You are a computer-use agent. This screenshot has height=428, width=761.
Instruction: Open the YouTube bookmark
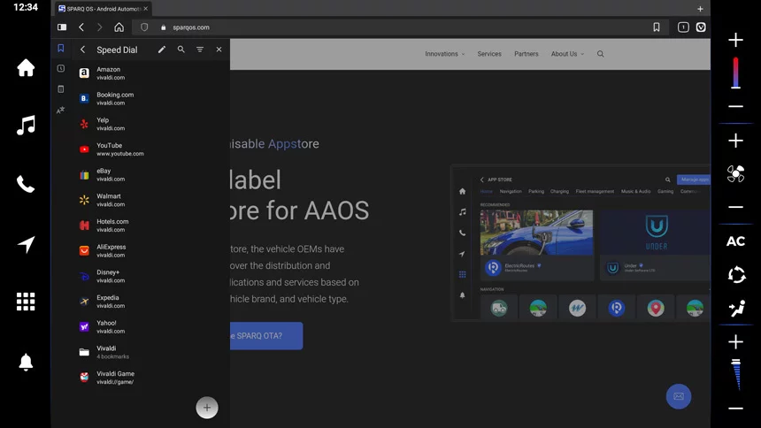pos(151,149)
